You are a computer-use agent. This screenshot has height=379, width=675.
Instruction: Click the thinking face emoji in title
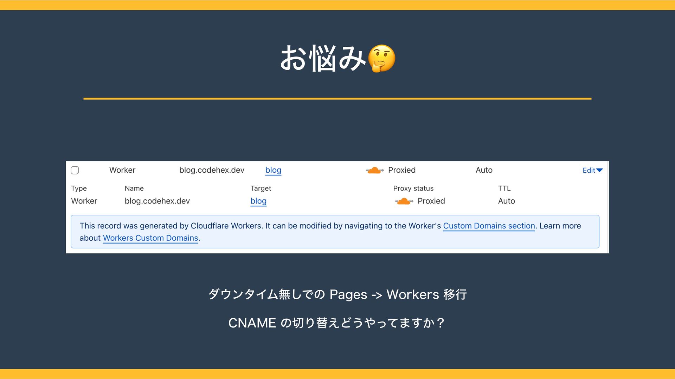[381, 58]
